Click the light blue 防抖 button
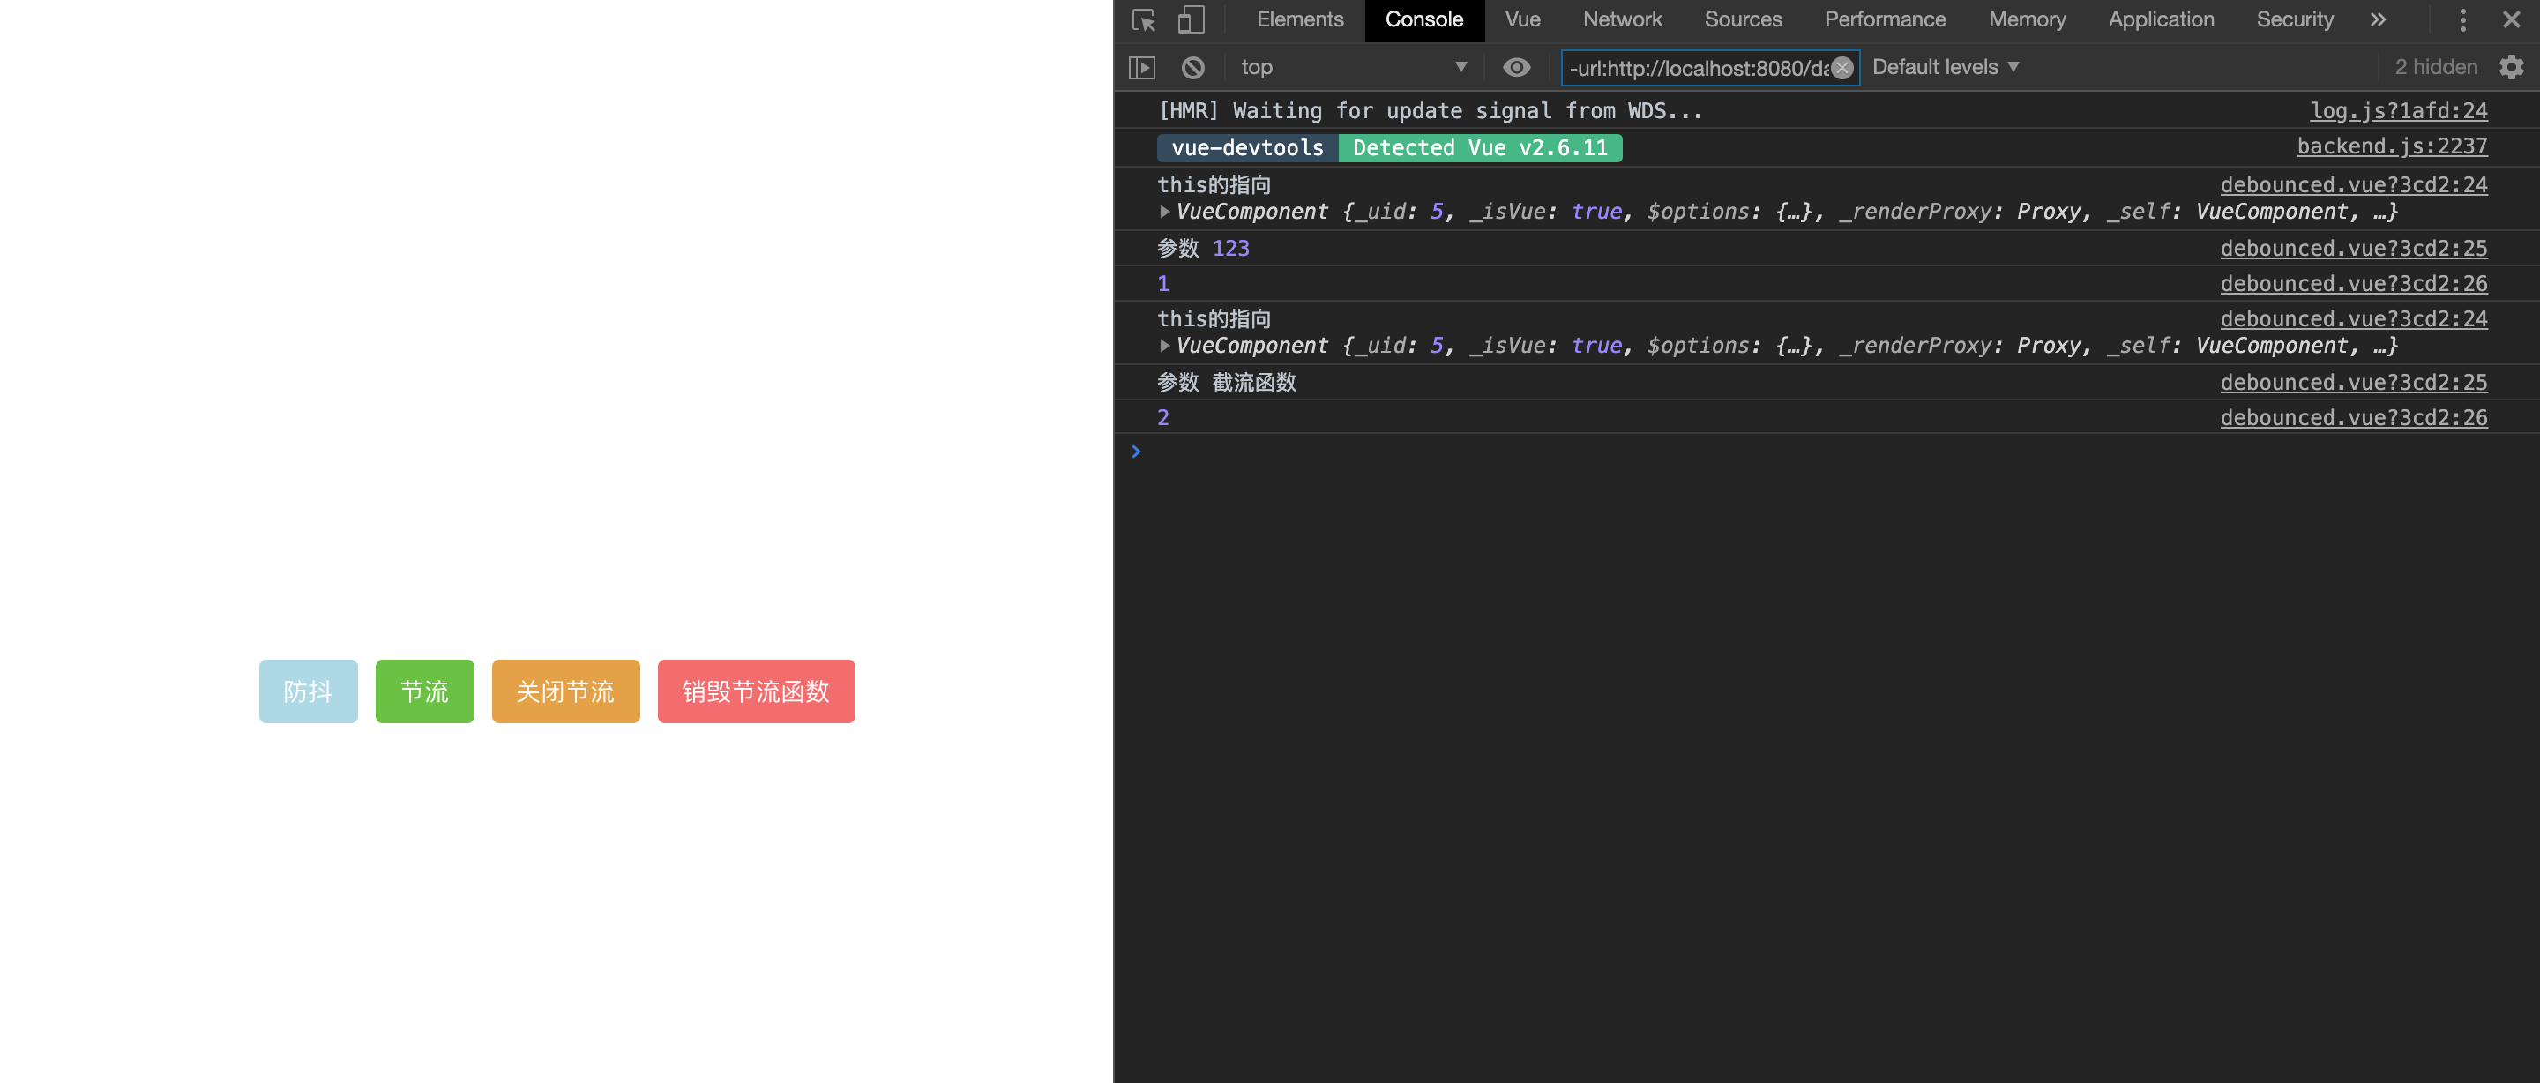This screenshot has height=1083, width=2540. [308, 691]
